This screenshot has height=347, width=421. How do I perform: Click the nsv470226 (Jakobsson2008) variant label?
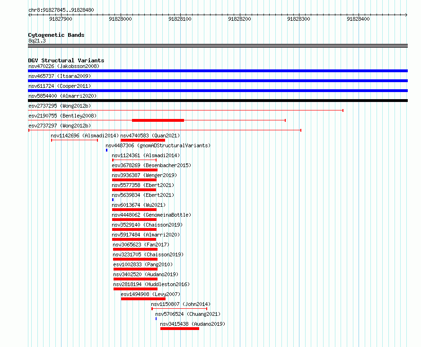64,66
